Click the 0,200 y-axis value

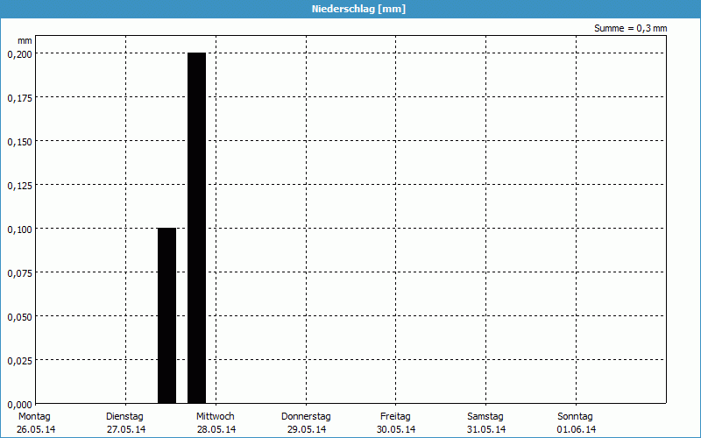(x=19, y=54)
